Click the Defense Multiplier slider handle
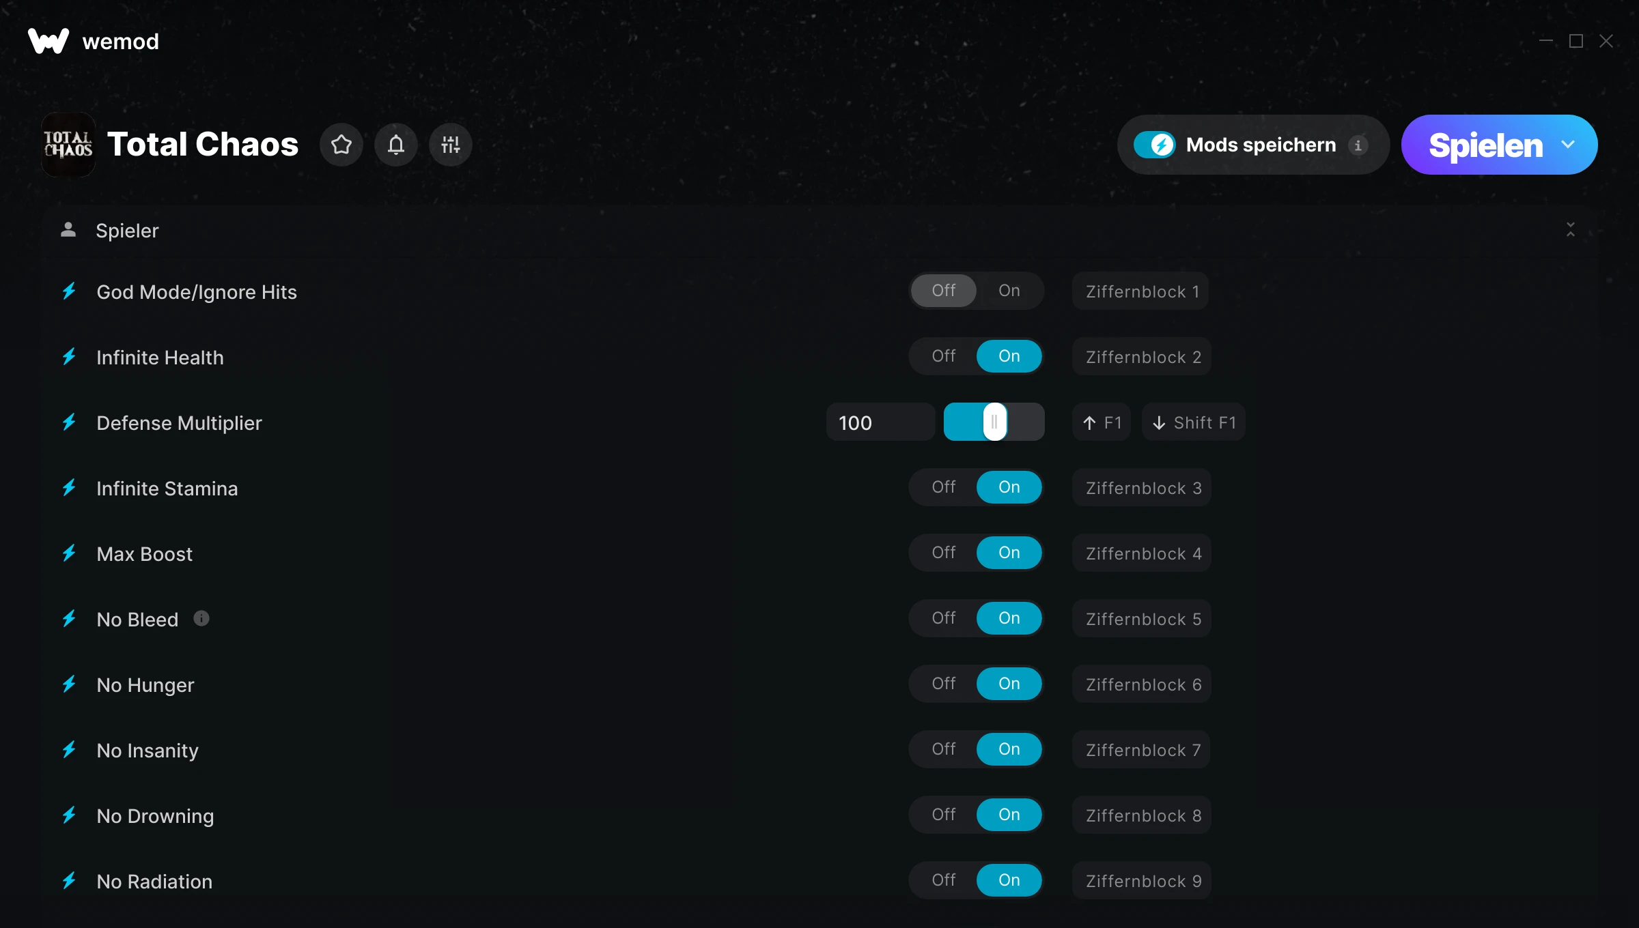1639x928 pixels. (995, 422)
